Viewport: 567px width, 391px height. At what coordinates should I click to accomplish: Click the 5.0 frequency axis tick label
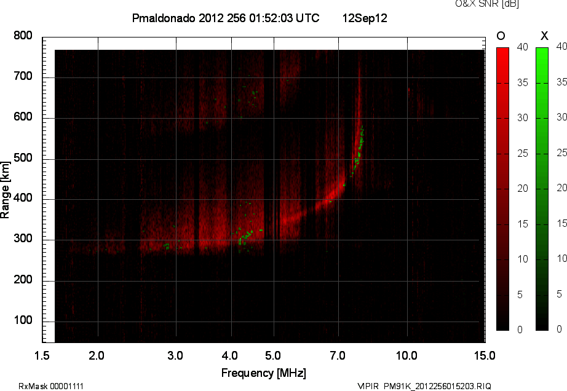273,355
